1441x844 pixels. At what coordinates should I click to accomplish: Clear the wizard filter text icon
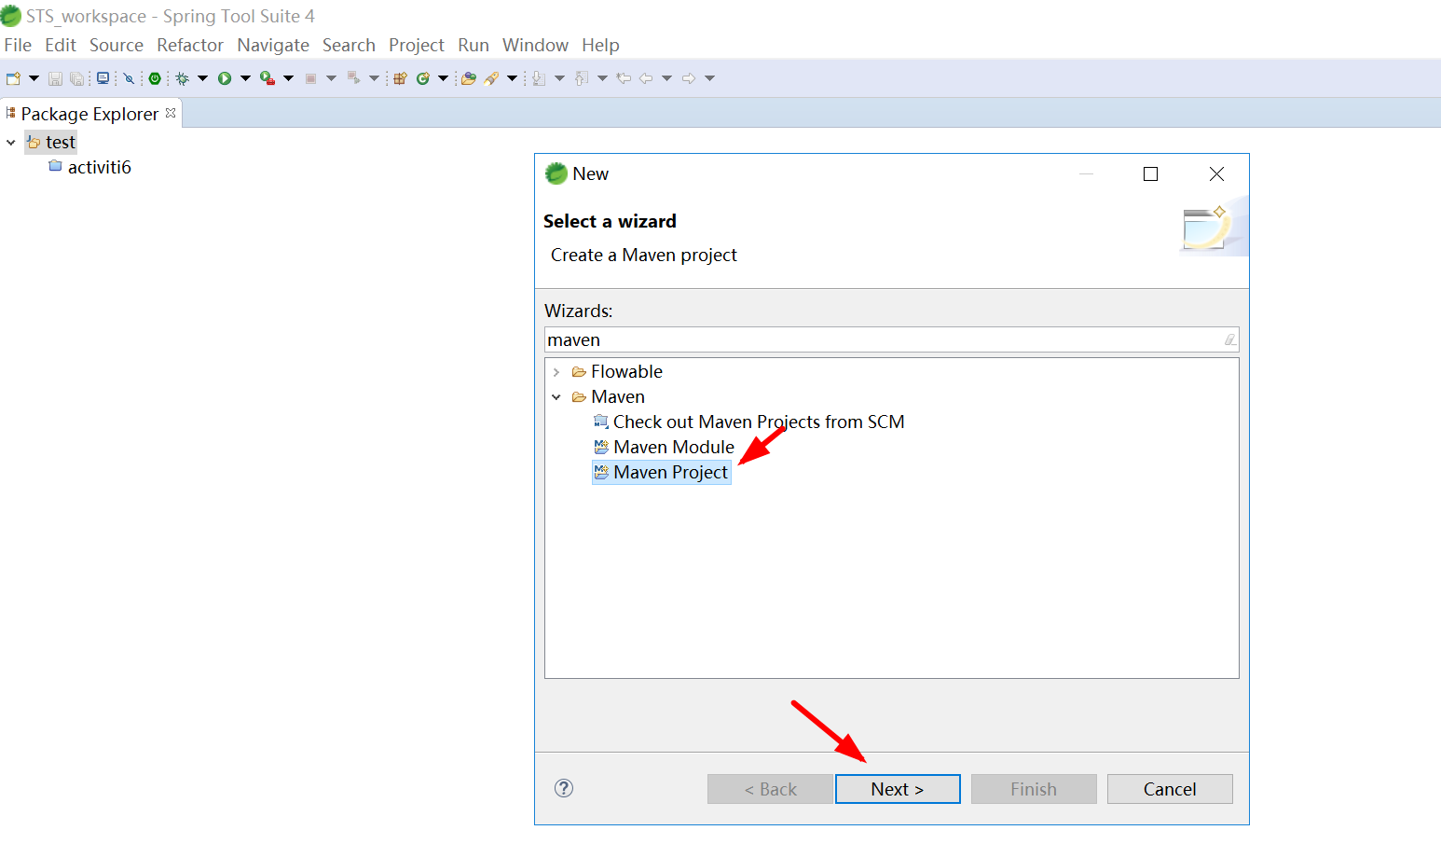click(1230, 339)
